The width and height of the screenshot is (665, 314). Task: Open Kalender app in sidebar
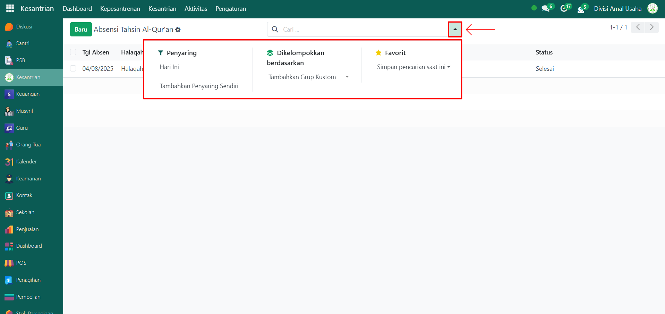click(x=26, y=162)
